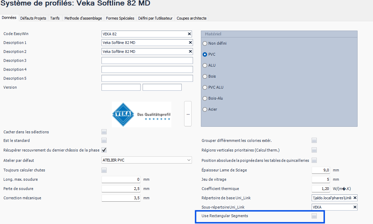The height and width of the screenshot is (224, 373).
Task: Click the second Version field
Action: [x=162, y=87]
